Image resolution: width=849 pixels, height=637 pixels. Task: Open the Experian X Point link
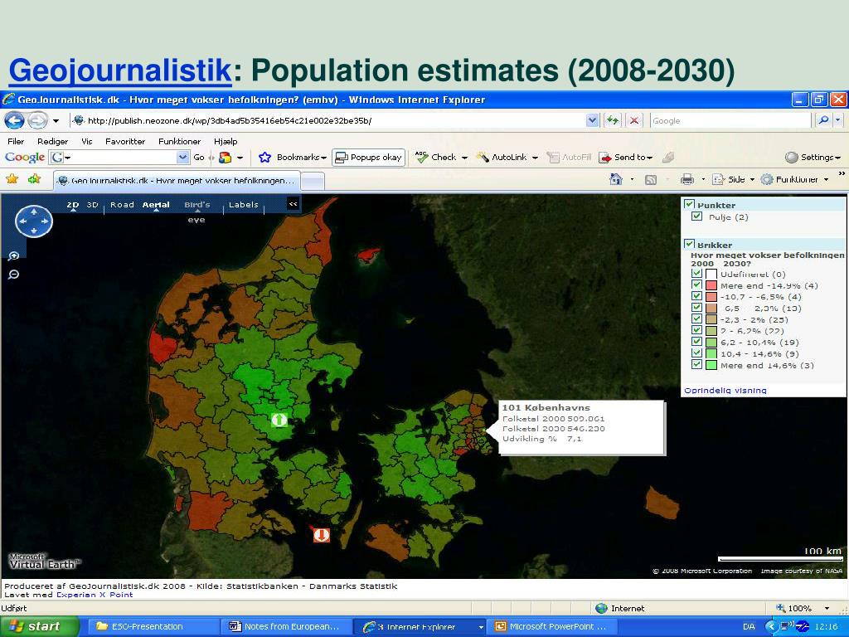tap(95, 595)
